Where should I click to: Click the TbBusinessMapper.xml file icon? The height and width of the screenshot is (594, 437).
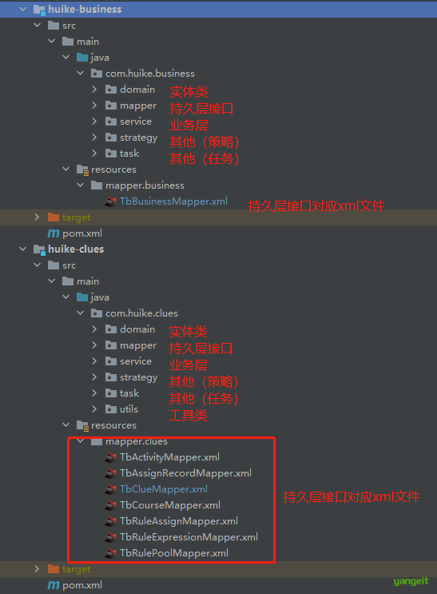tap(110, 201)
